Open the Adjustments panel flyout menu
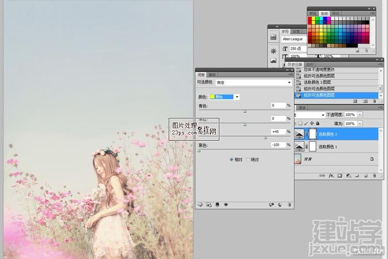 click(x=291, y=75)
